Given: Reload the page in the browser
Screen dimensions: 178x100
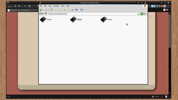Looking at the screenshot, I should coord(25,6).
